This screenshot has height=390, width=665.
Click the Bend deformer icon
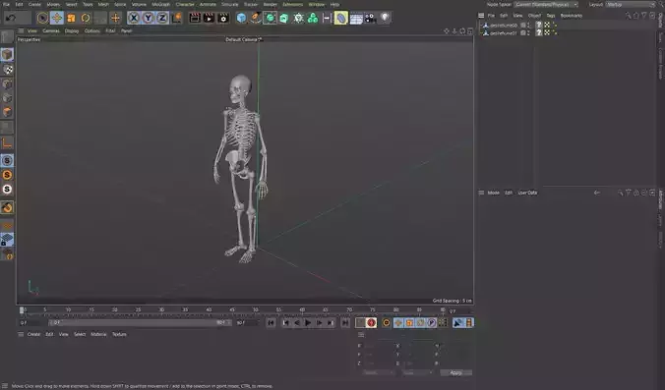coord(341,18)
